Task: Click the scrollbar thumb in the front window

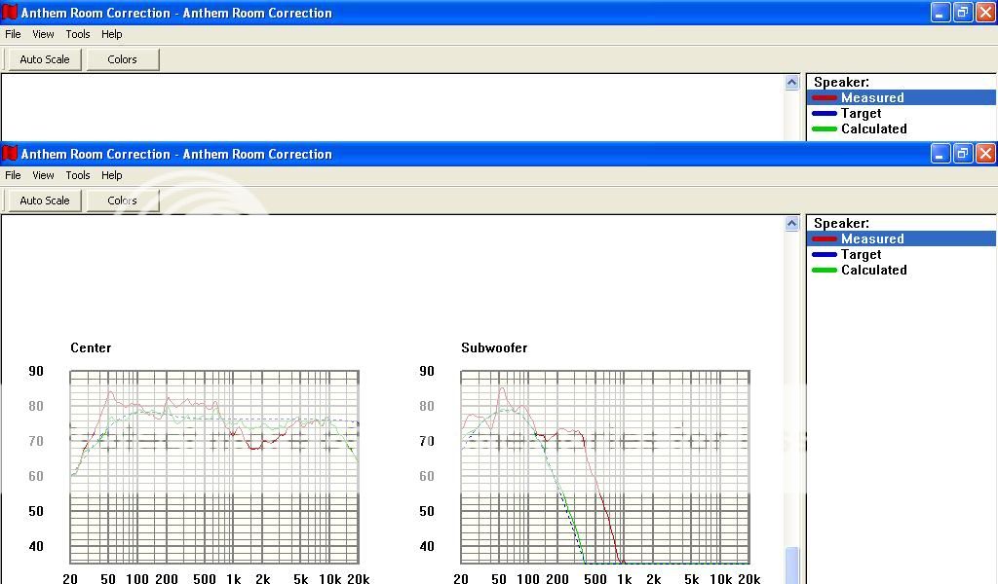Action: (x=791, y=565)
